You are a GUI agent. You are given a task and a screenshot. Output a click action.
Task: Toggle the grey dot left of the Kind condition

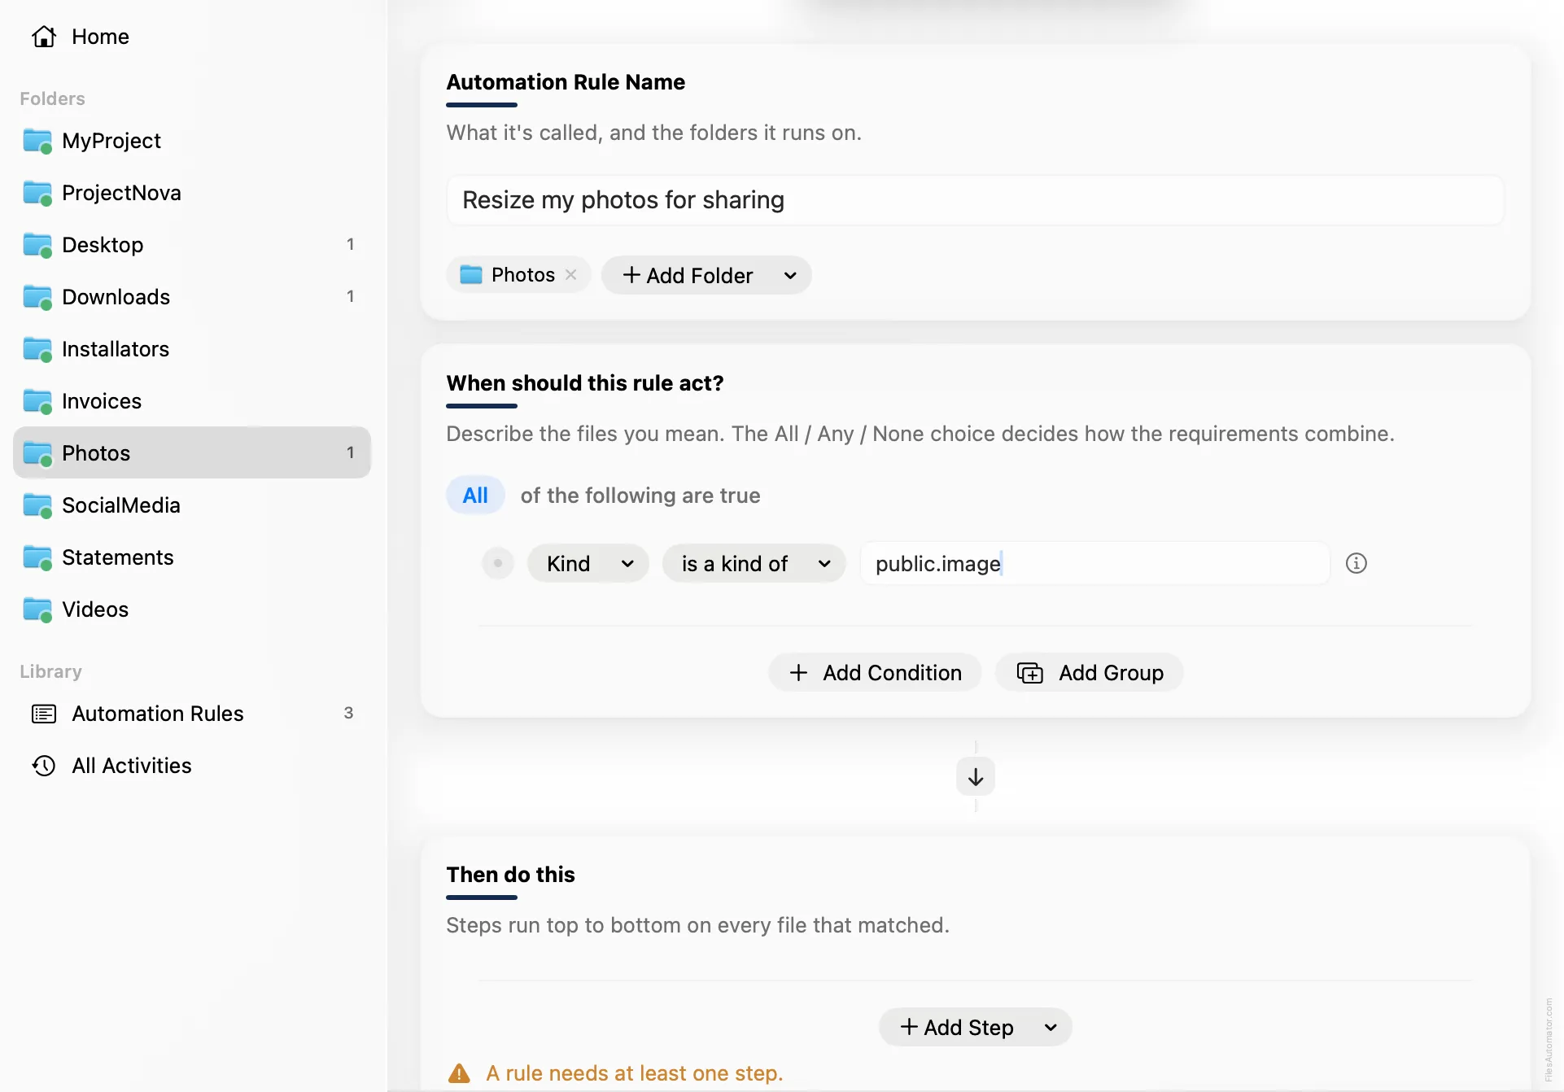pyautogui.click(x=498, y=563)
